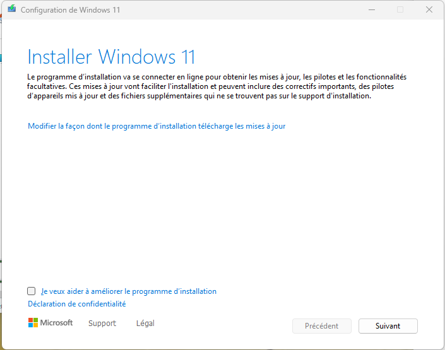Open 'Modifier la façon dont le programme' link
Viewport: 445px width, 350px height.
tap(157, 126)
